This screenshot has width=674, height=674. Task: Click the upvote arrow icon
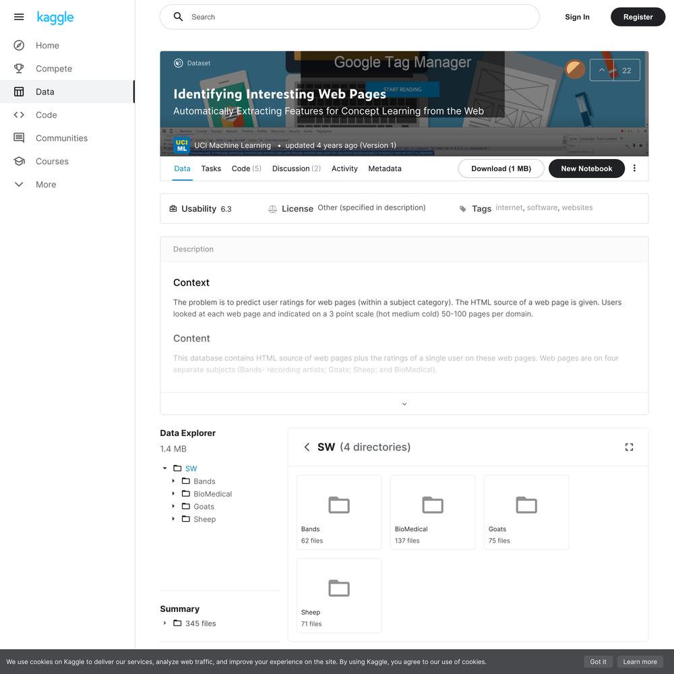click(602, 69)
